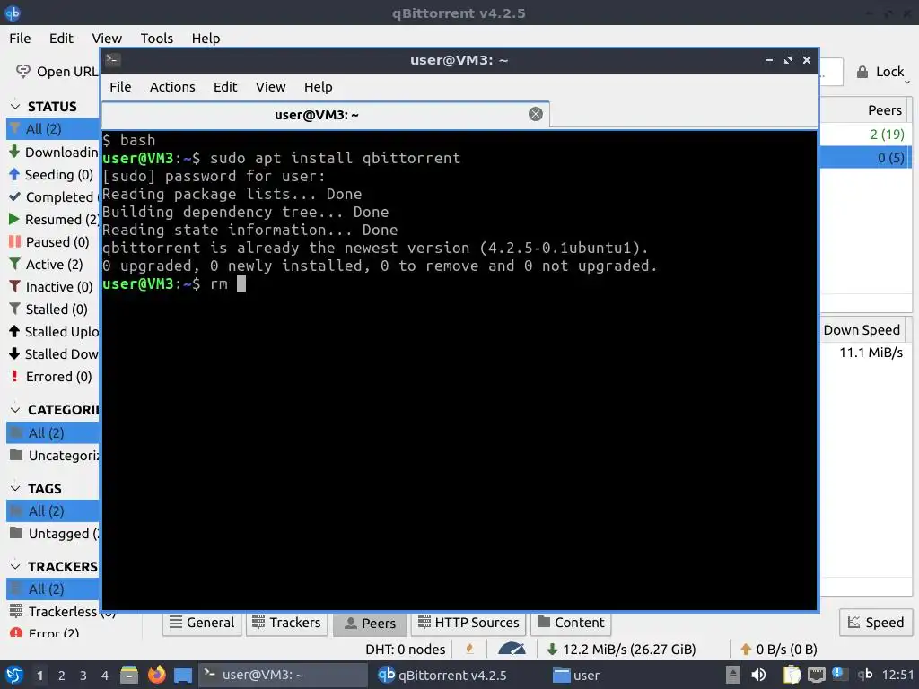Collapse the TAGS section
919x689 pixels.
coord(15,488)
